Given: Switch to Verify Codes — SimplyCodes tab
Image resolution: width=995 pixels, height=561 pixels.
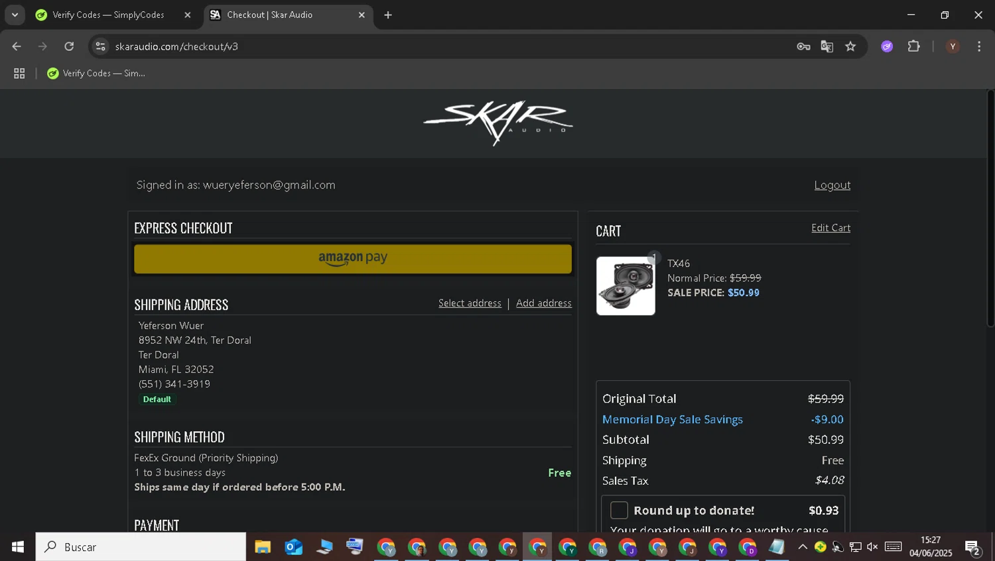Looking at the screenshot, I should point(107,15).
